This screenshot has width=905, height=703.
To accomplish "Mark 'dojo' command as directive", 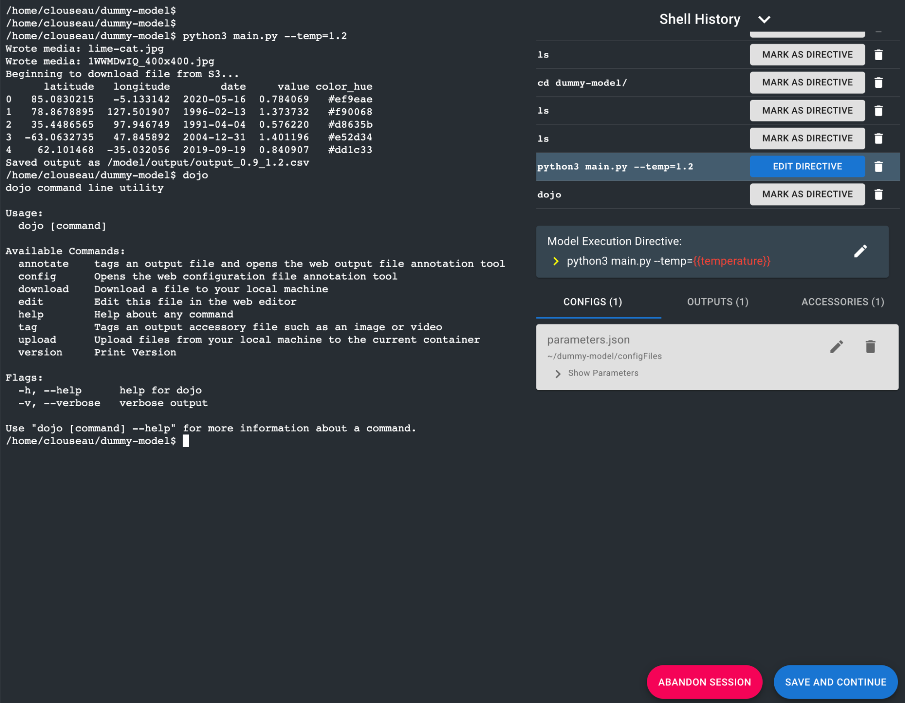I will coord(807,194).
